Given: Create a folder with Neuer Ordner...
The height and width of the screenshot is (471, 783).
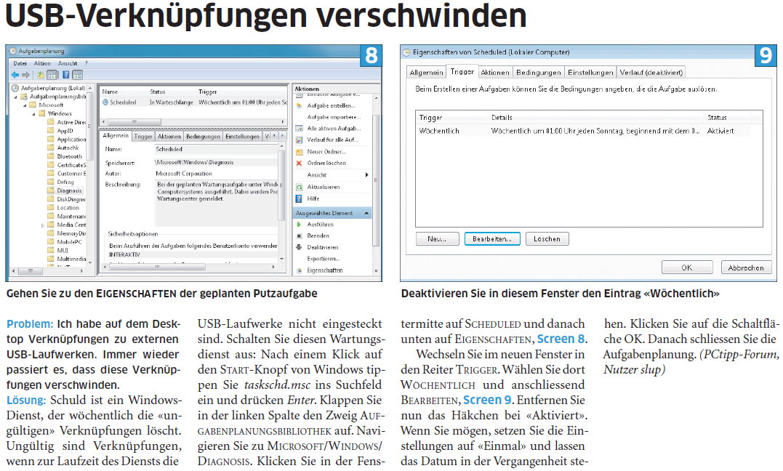Looking at the screenshot, I should pos(326,152).
